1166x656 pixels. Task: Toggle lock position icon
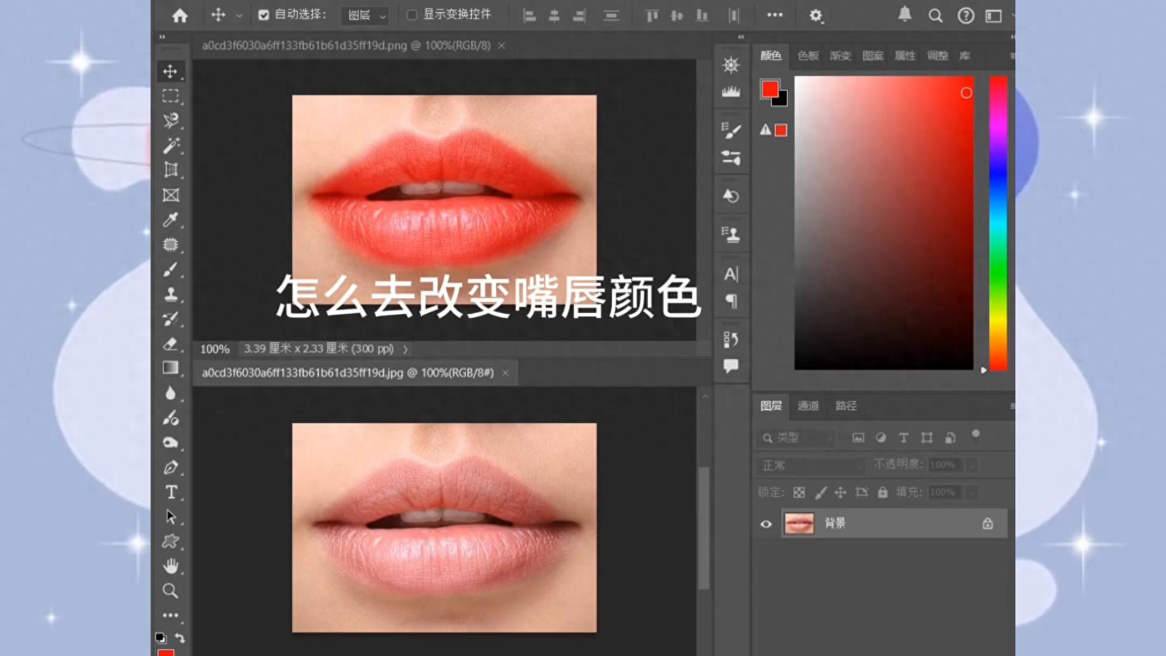[840, 493]
